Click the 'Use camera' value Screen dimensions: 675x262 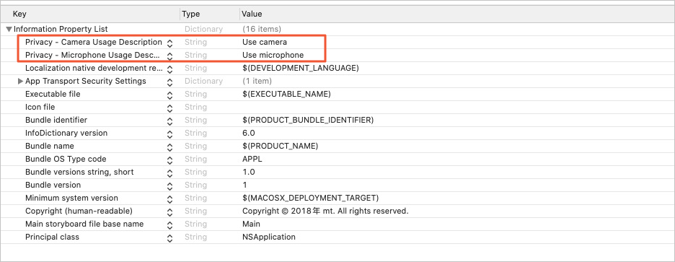pyautogui.click(x=265, y=43)
